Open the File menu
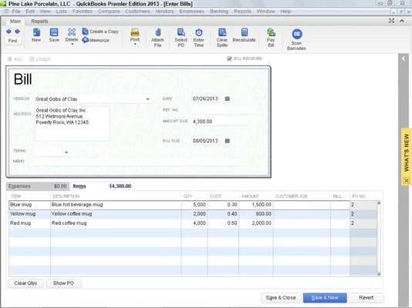This screenshot has width=412, height=308. (16, 12)
